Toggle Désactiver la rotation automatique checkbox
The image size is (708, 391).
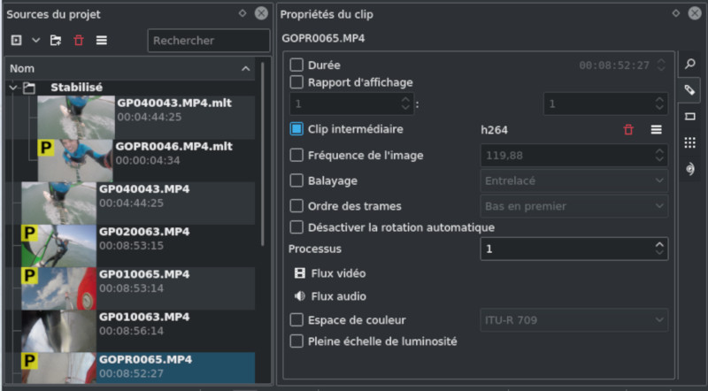[x=296, y=227]
